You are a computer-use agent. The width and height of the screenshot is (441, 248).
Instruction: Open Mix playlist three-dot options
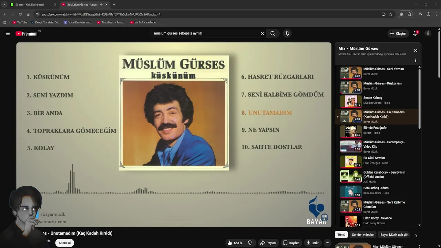[x=416, y=60]
